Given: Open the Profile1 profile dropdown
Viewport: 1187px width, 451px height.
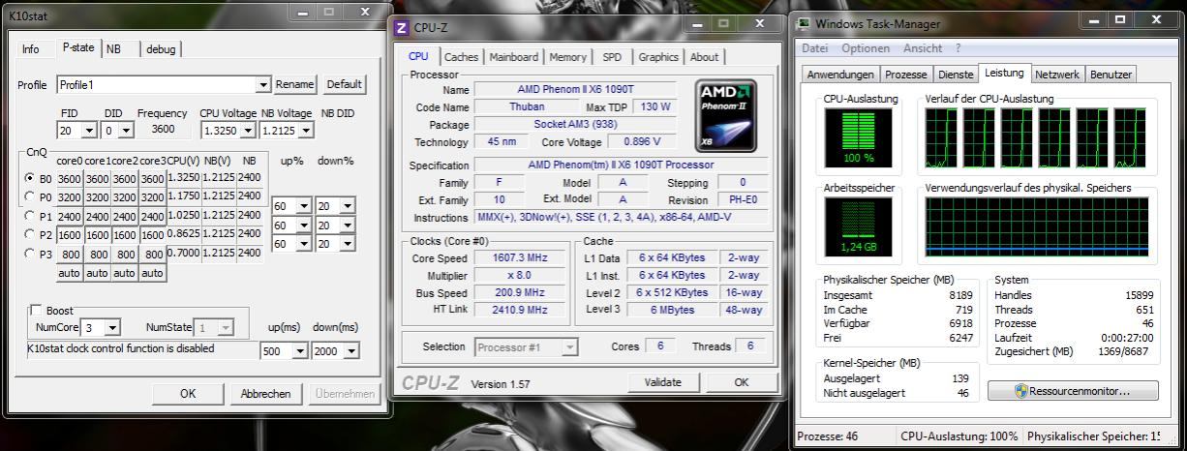Looking at the screenshot, I should pyautogui.click(x=262, y=85).
